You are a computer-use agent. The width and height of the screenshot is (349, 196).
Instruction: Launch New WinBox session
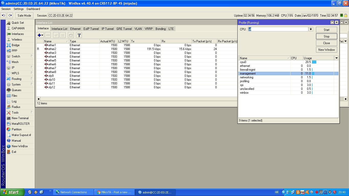[20, 146]
